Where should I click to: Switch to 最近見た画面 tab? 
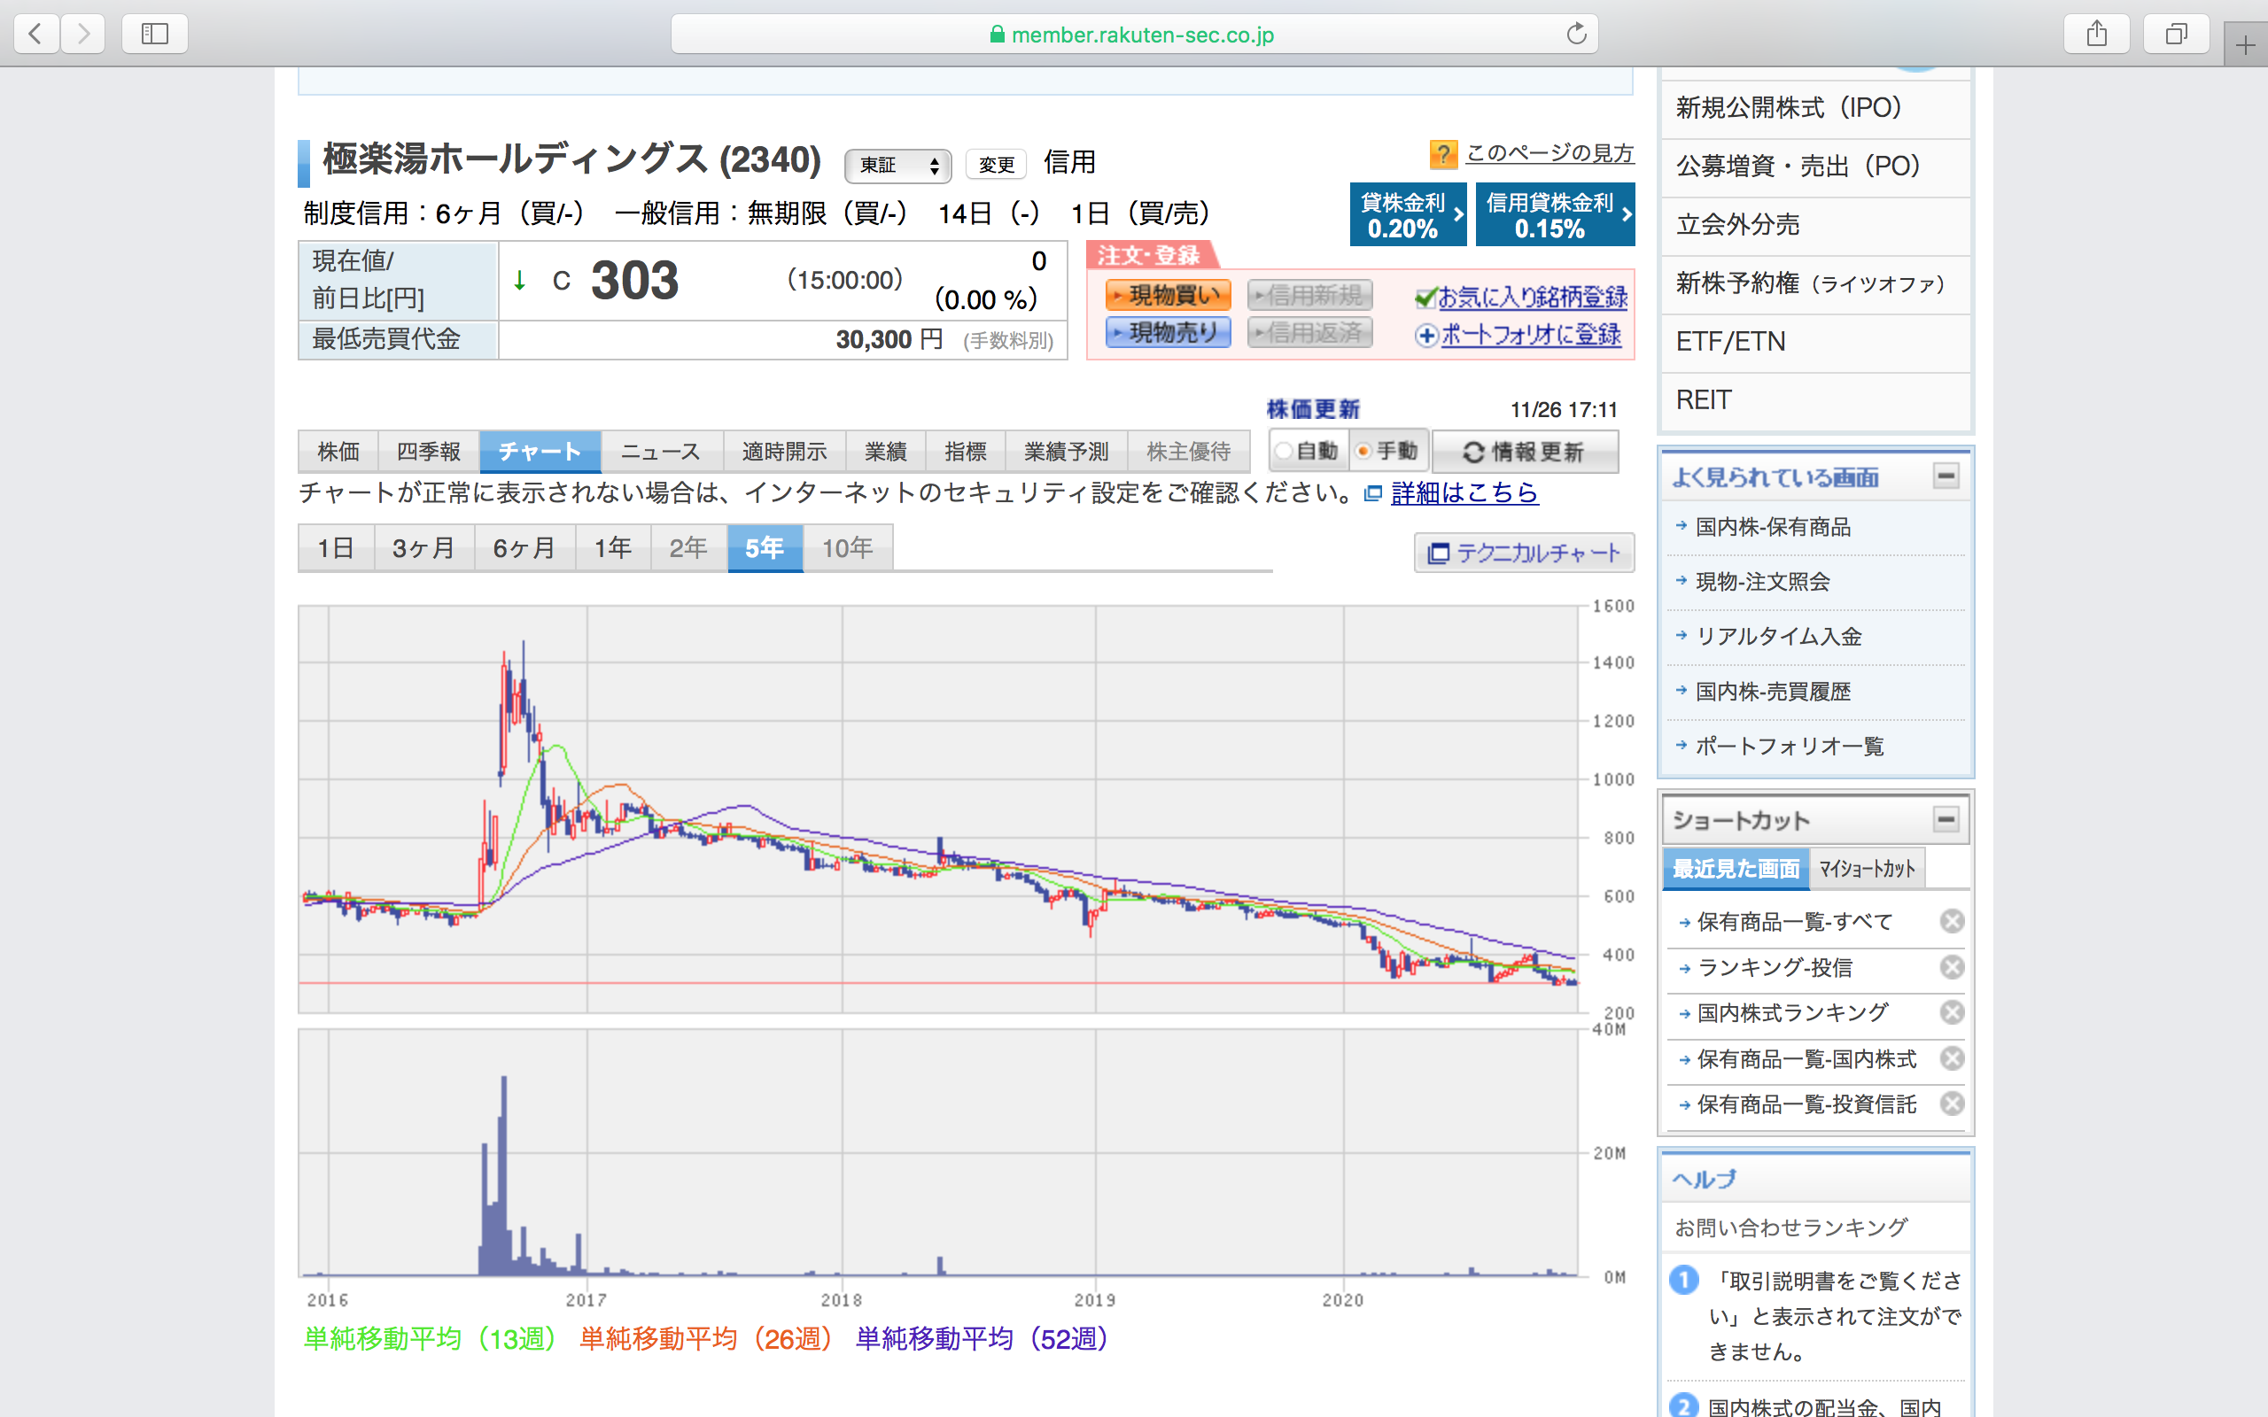coord(1736,869)
